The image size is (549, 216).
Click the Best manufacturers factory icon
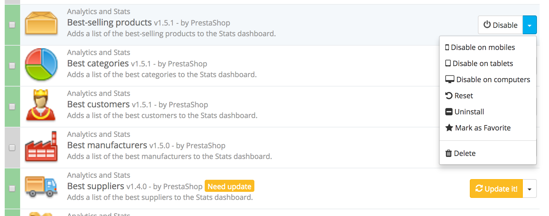pyautogui.click(x=41, y=147)
